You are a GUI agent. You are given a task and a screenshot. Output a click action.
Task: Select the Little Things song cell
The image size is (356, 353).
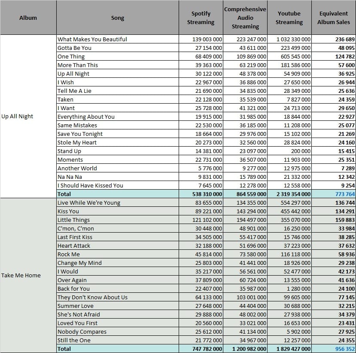(118, 220)
